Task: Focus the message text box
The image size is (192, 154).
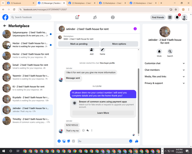Action: 103,141
